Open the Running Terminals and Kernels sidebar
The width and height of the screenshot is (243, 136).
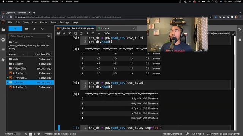pyautogui.click(x=3, y=40)
